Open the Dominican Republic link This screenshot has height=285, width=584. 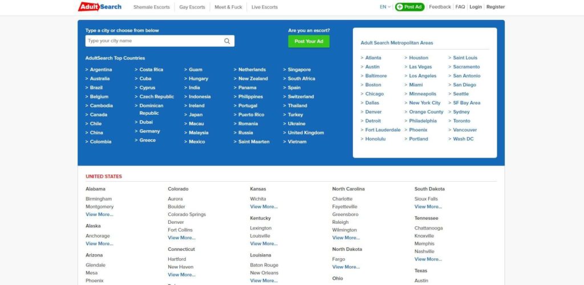pos(151,109)
